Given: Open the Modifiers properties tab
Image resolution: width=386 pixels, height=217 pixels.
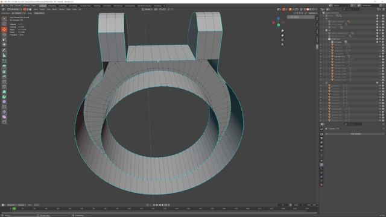Looking at the screenshot, I should pyautogui.click(x=321, y=165).
